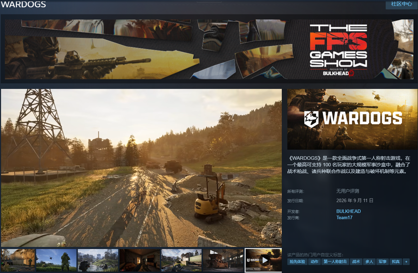This screenshot has height=273, width=418.
Task: Open the Team17 publisher link
Action: pyautogui.click(x=344, y=217)
